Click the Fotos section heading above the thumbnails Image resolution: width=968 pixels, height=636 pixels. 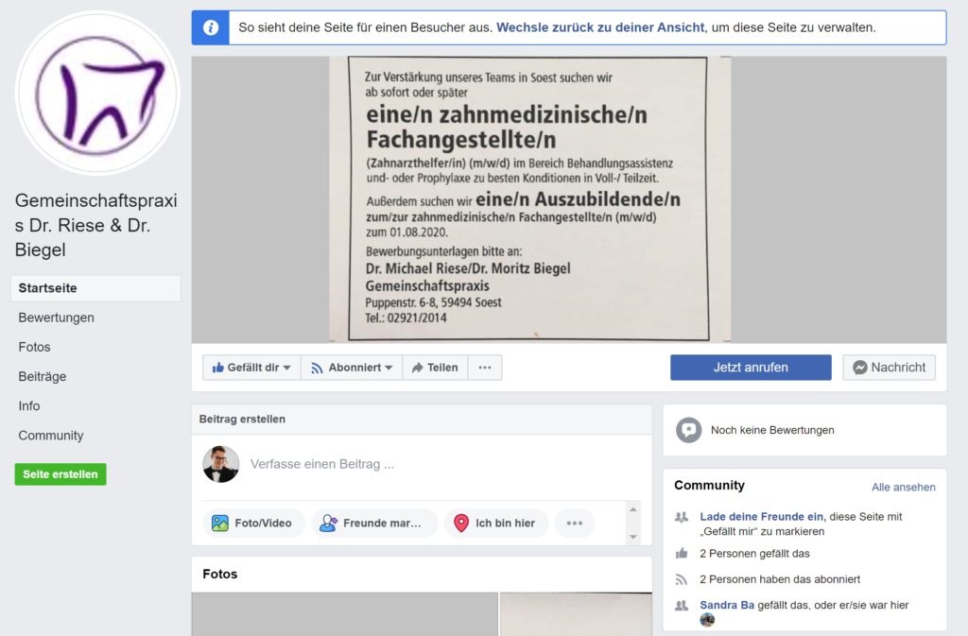point(219,574)
